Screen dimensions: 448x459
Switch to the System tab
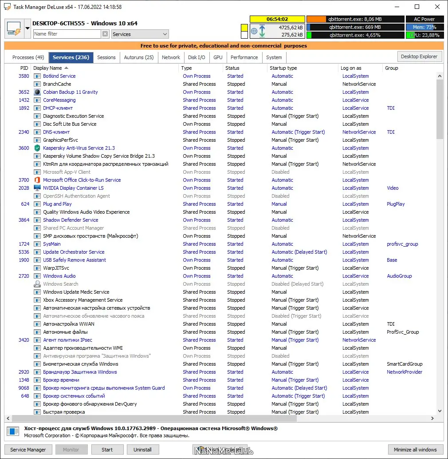click(274, 57)
